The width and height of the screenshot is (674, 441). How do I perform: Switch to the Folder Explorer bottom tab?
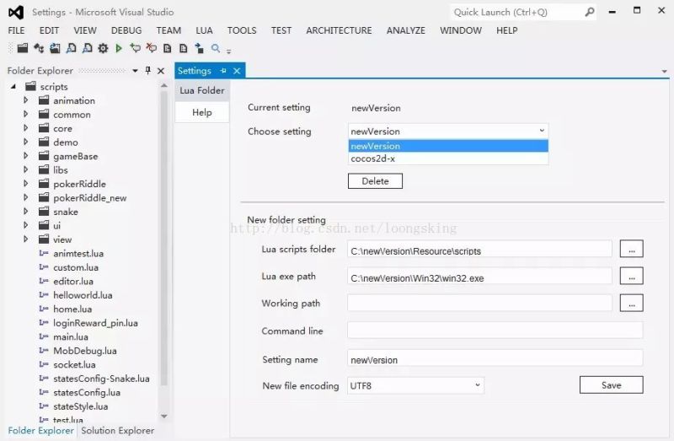40,430
